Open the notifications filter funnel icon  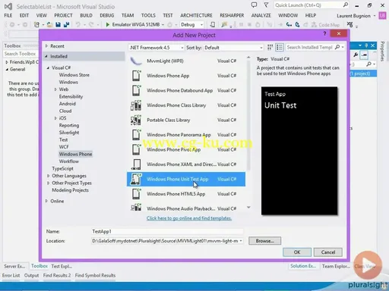coord(266,5)
